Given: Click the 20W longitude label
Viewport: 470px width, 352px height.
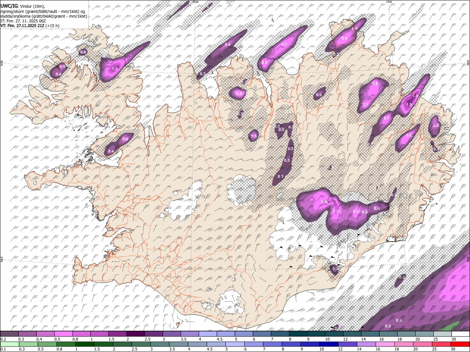Looking at the screenshot, I should pyautogui.click(x=195, y=2).
